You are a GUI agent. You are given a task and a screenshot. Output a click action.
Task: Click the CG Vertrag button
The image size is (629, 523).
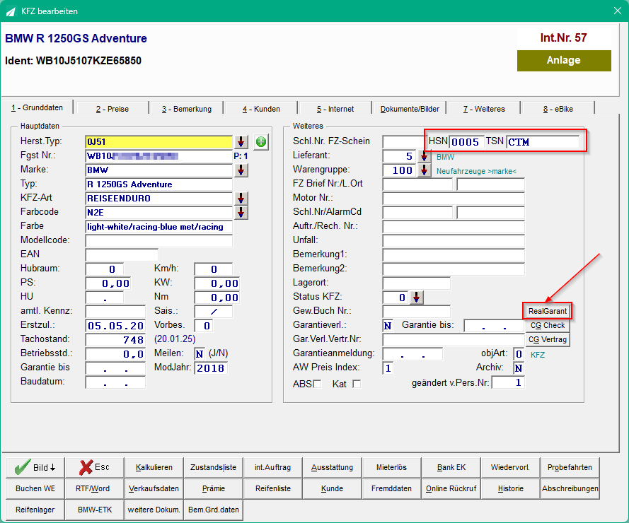(x=547, y=339)
